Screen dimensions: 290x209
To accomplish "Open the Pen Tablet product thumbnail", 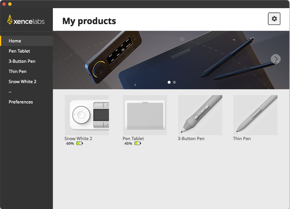I will pos(145,115).
